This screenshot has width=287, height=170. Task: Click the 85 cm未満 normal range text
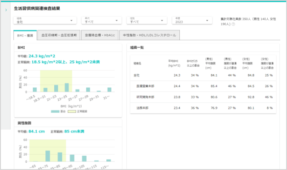click(x=74, y=131)
